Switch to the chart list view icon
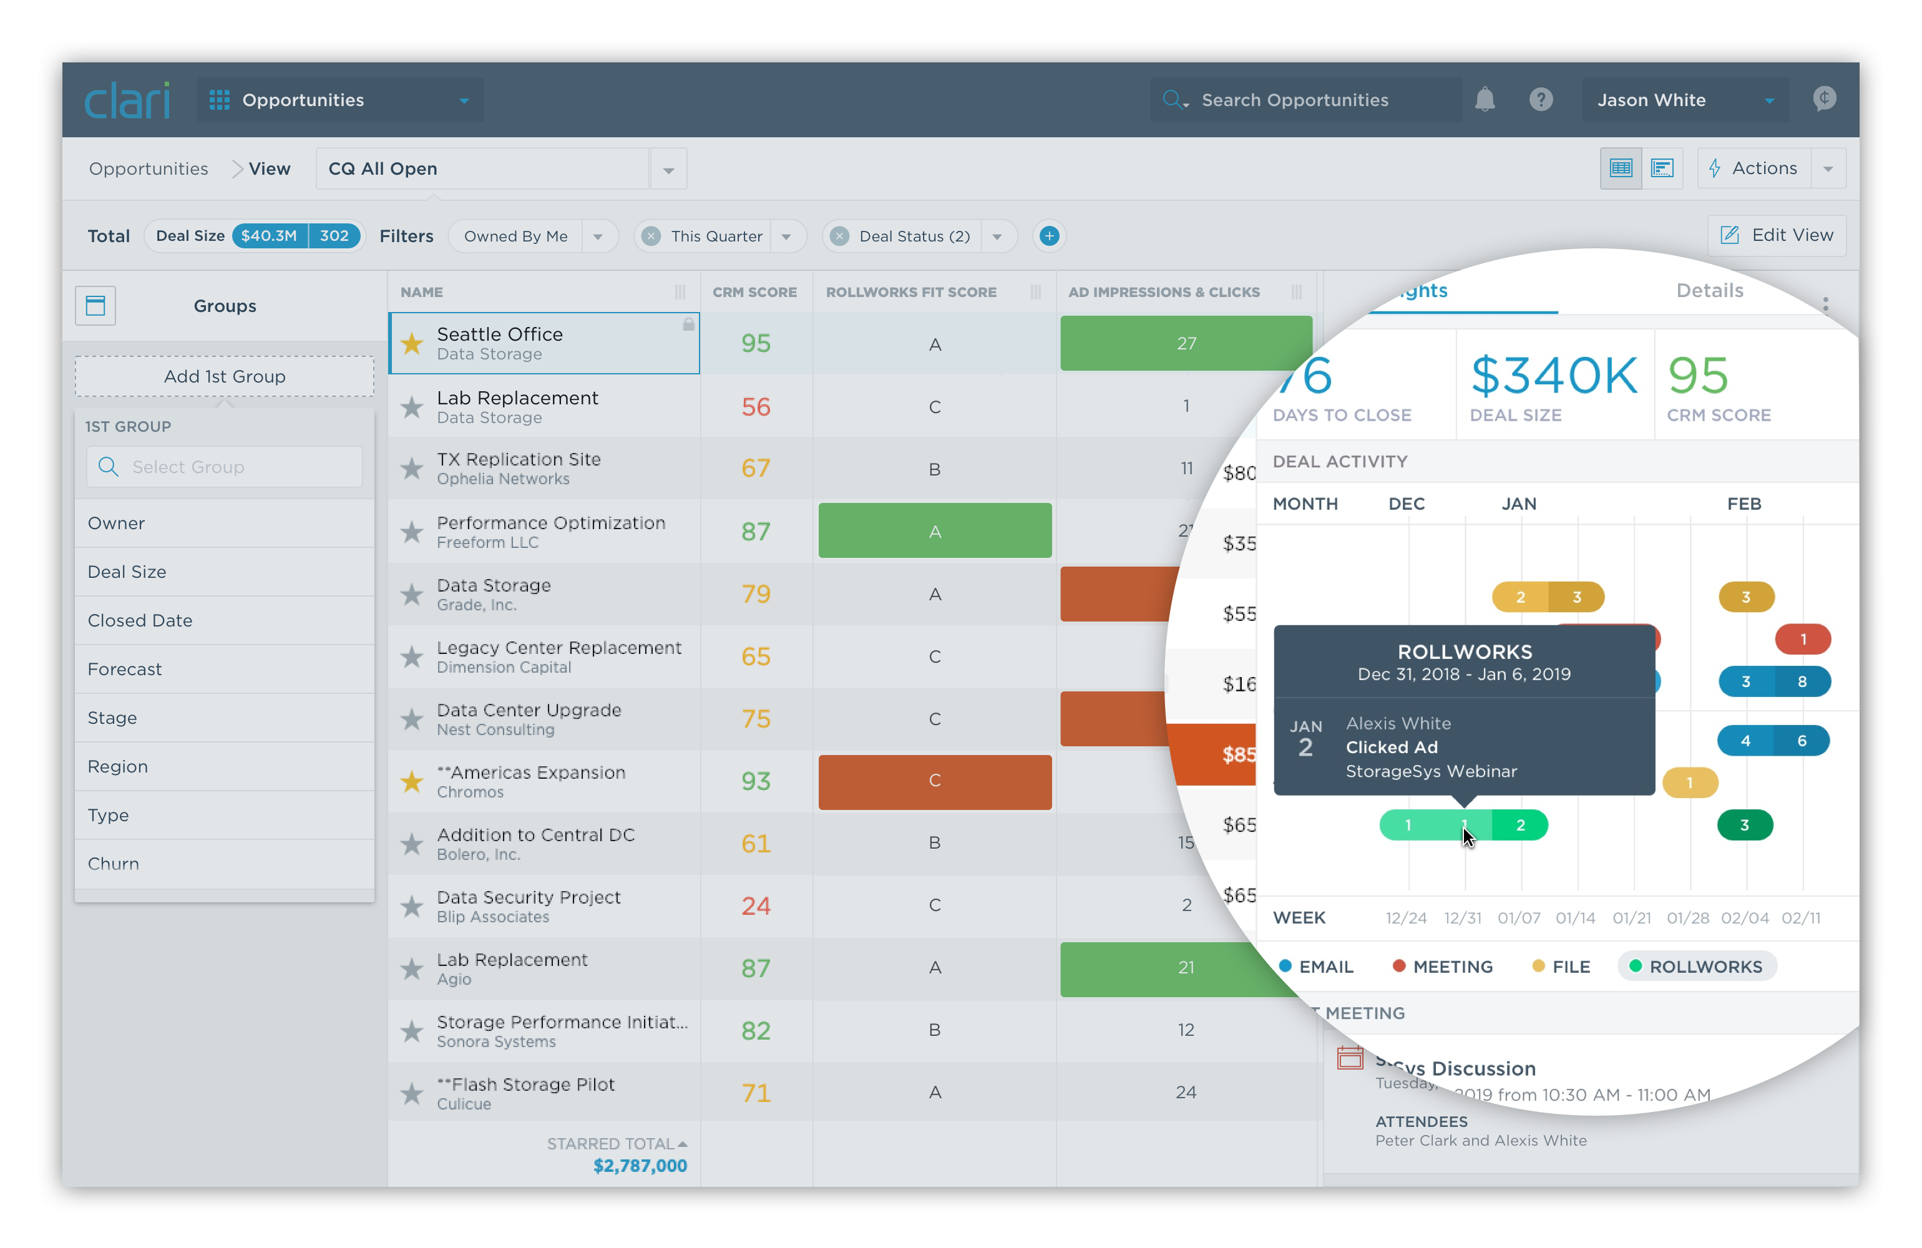This screenshot has height=1248, width=1922. (1662, 168)
